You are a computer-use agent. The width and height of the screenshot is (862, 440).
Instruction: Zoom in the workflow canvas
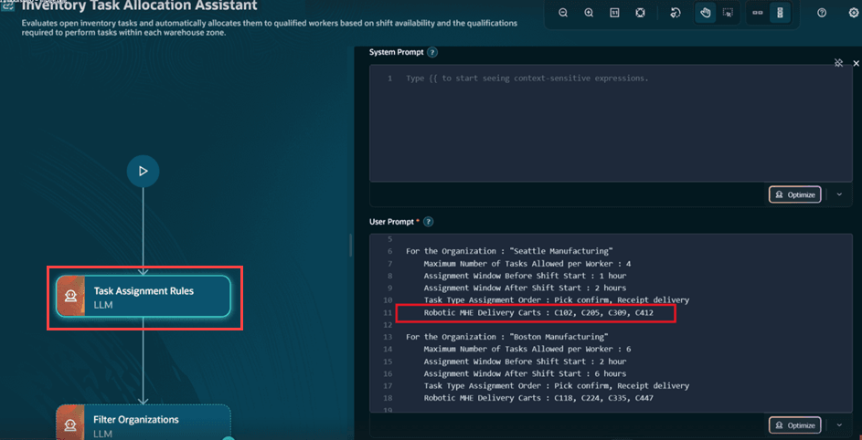point(589,13)
